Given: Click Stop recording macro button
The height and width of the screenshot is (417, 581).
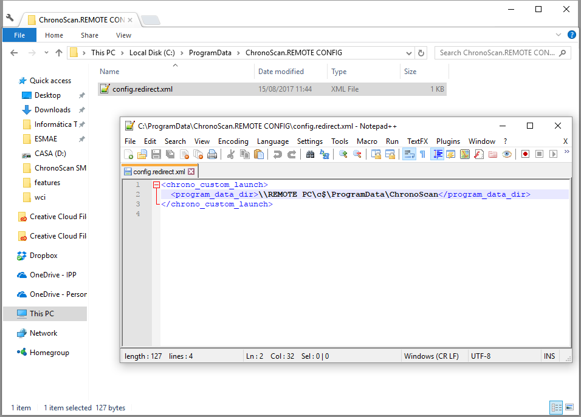Looking at the screenshot, I should pyautogui.click(x=539, y=154).
